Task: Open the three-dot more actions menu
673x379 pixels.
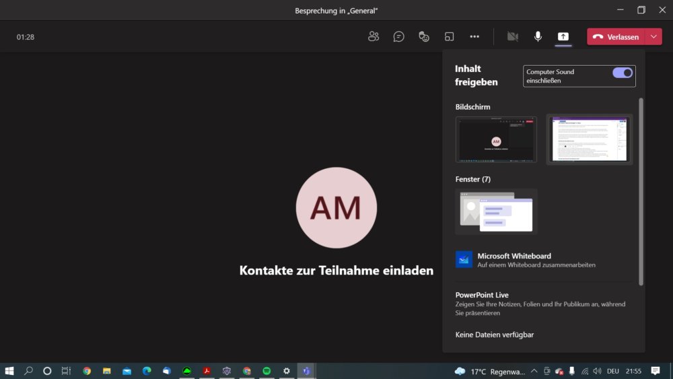Action: pos(474,36)
